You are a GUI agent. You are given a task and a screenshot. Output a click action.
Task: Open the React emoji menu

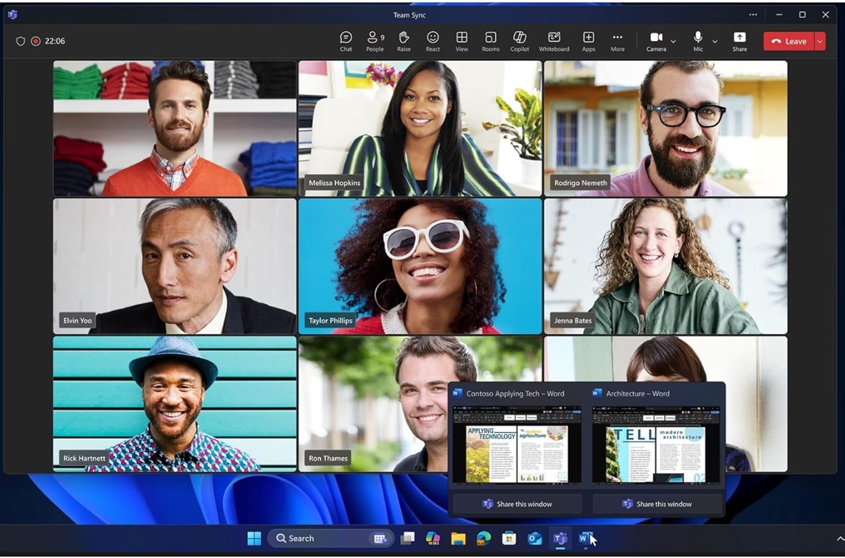point(433,41)
